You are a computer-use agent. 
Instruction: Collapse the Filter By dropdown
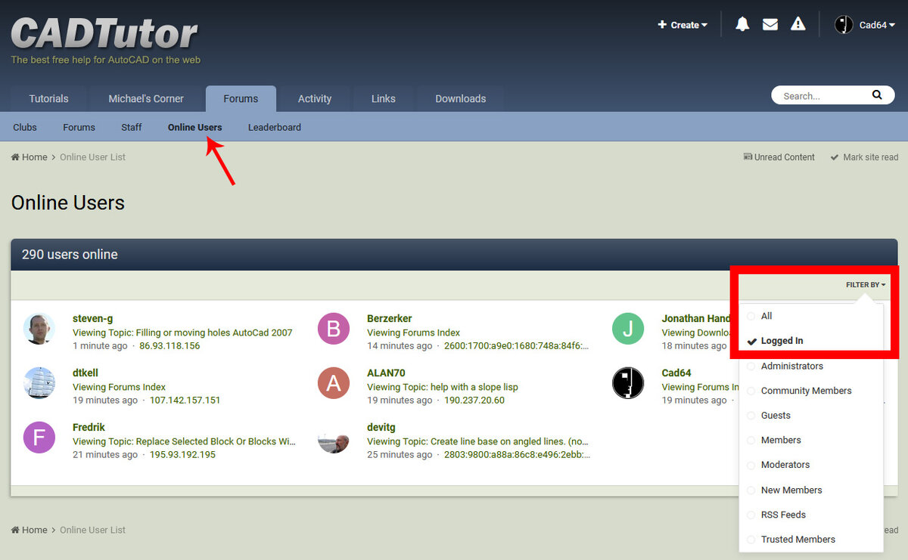coord(866,285)
